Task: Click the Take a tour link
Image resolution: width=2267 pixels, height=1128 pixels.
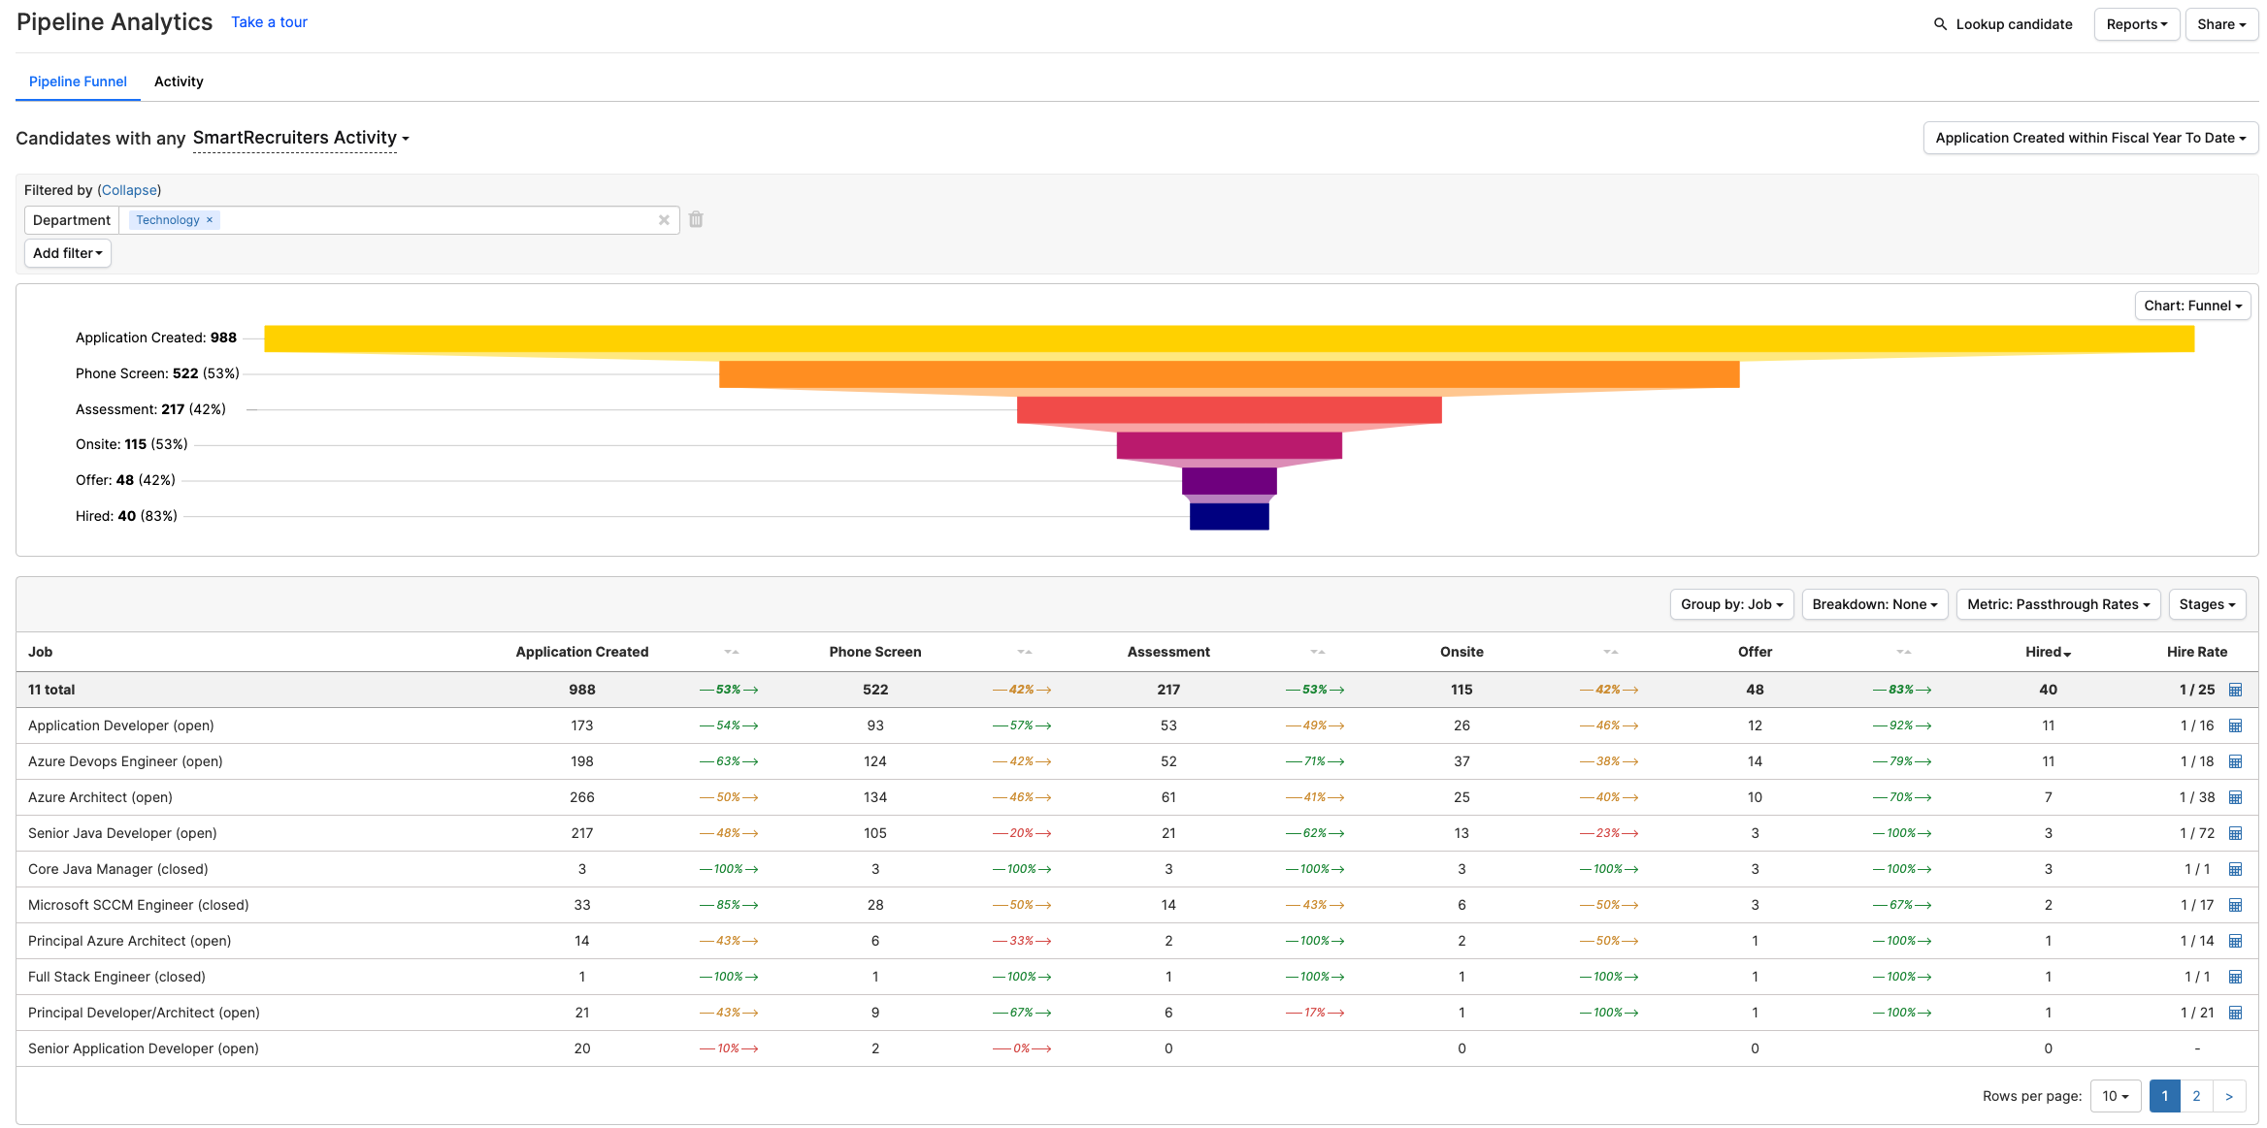Action: 269,22
